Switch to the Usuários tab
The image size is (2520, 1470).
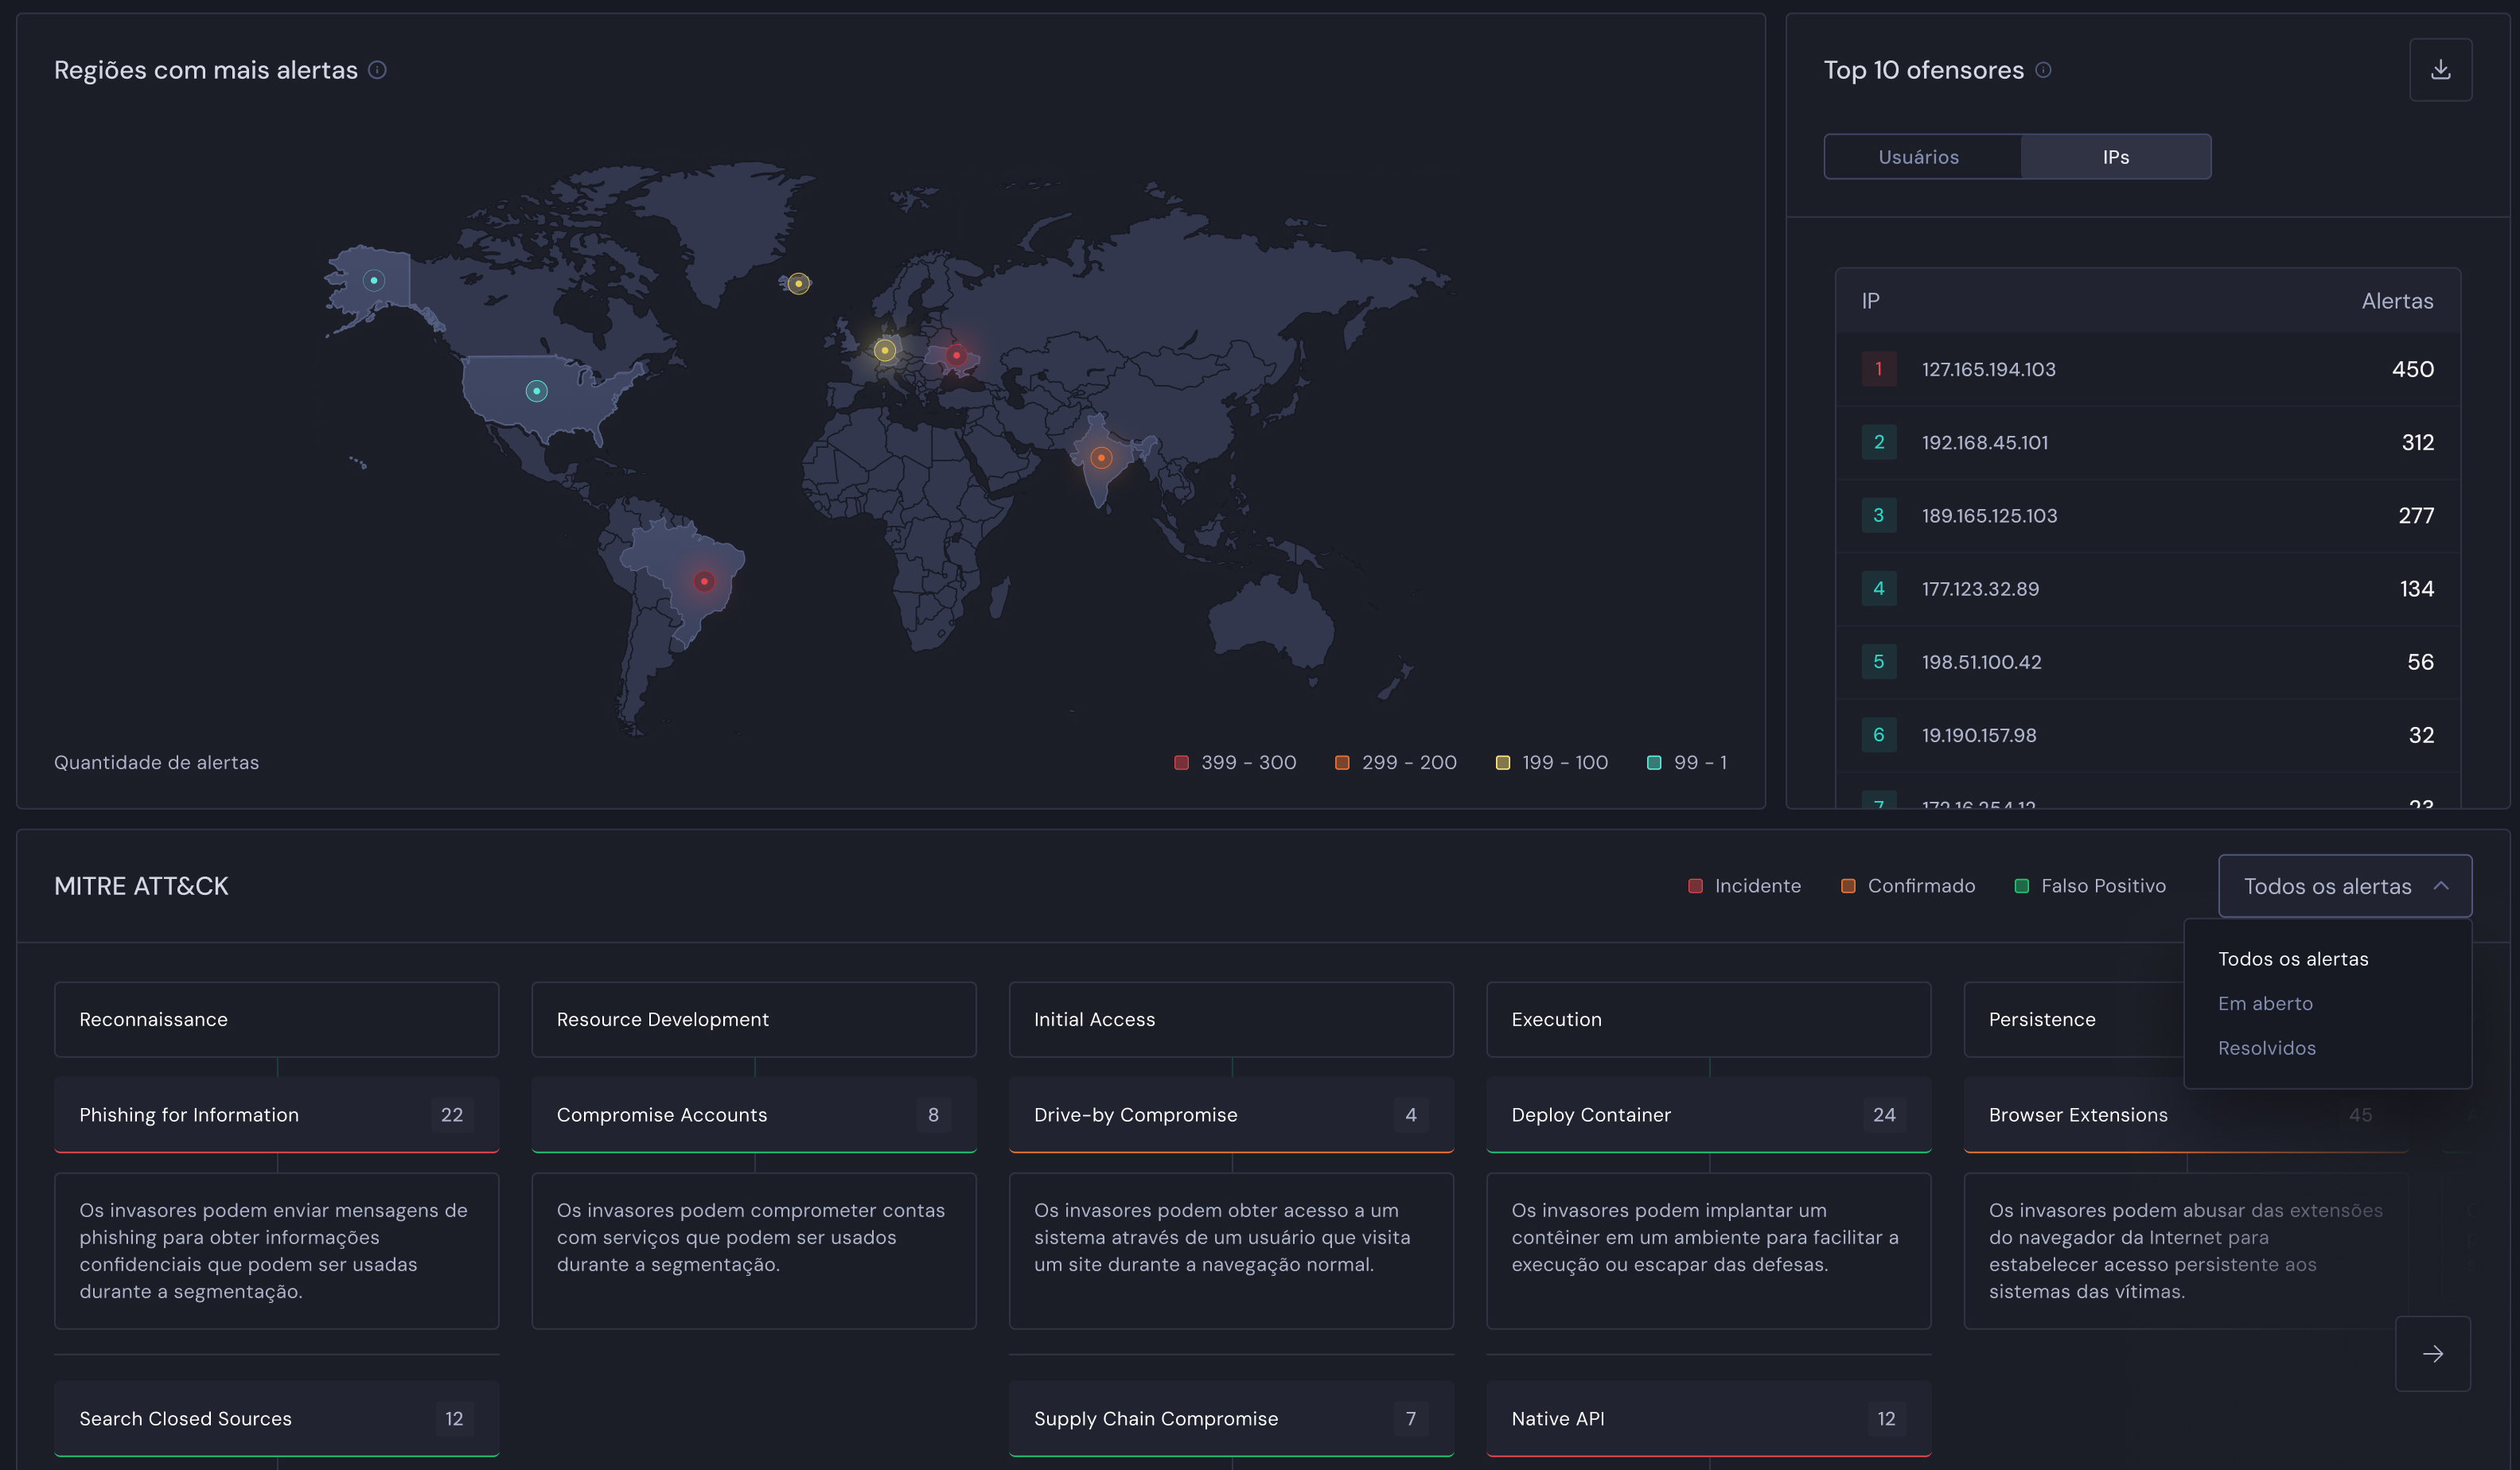point(1918,157)
